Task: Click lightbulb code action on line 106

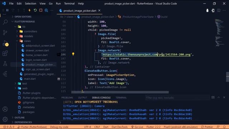Action: coord(73,54)
